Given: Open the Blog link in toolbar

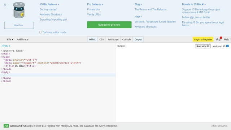Looking at the screenshot, I should click(x=218, y=39).
